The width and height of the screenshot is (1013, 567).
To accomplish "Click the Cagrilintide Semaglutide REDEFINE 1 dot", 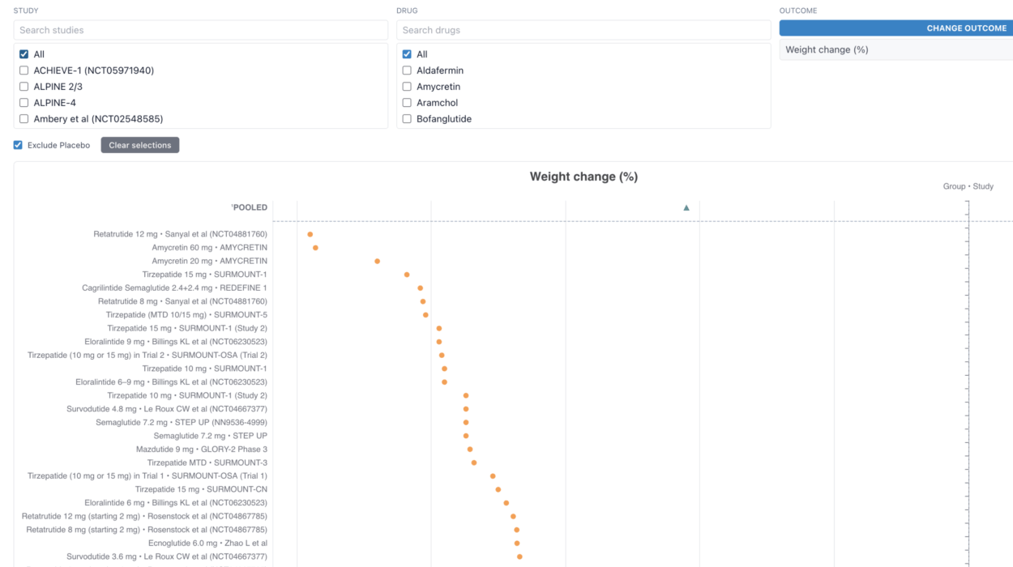I will pos(421,288).
